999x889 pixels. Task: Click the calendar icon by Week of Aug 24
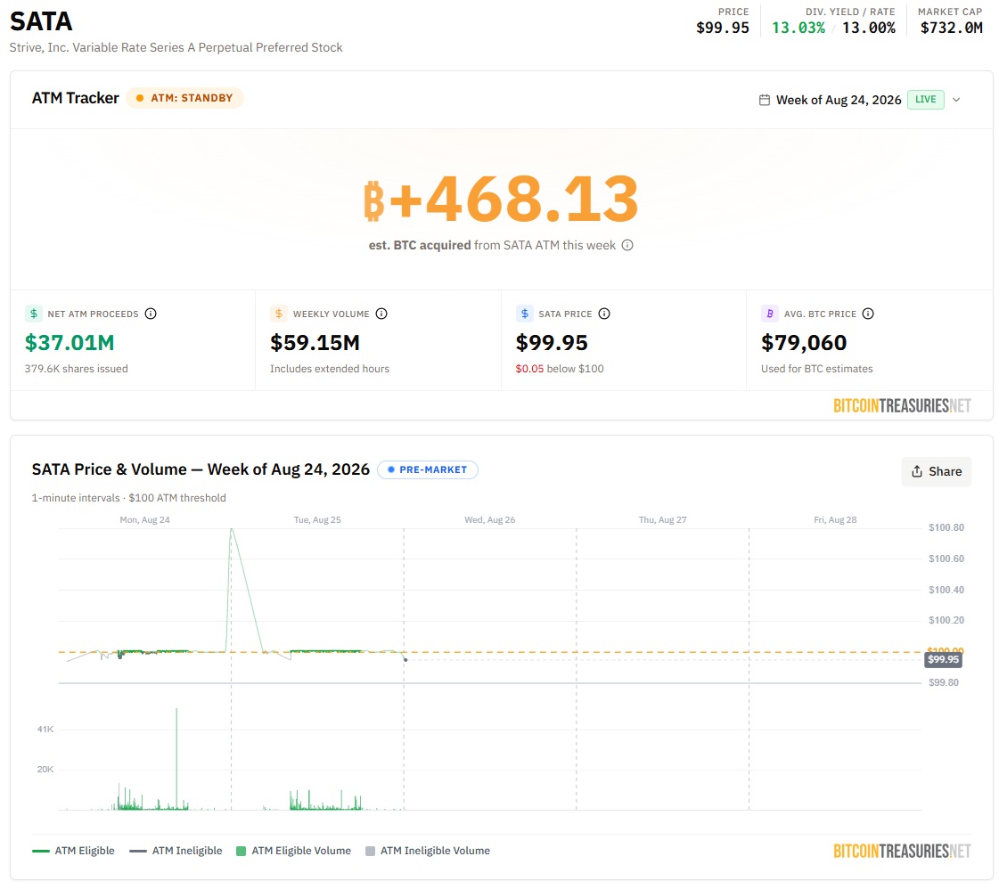[x=765, y=100]
